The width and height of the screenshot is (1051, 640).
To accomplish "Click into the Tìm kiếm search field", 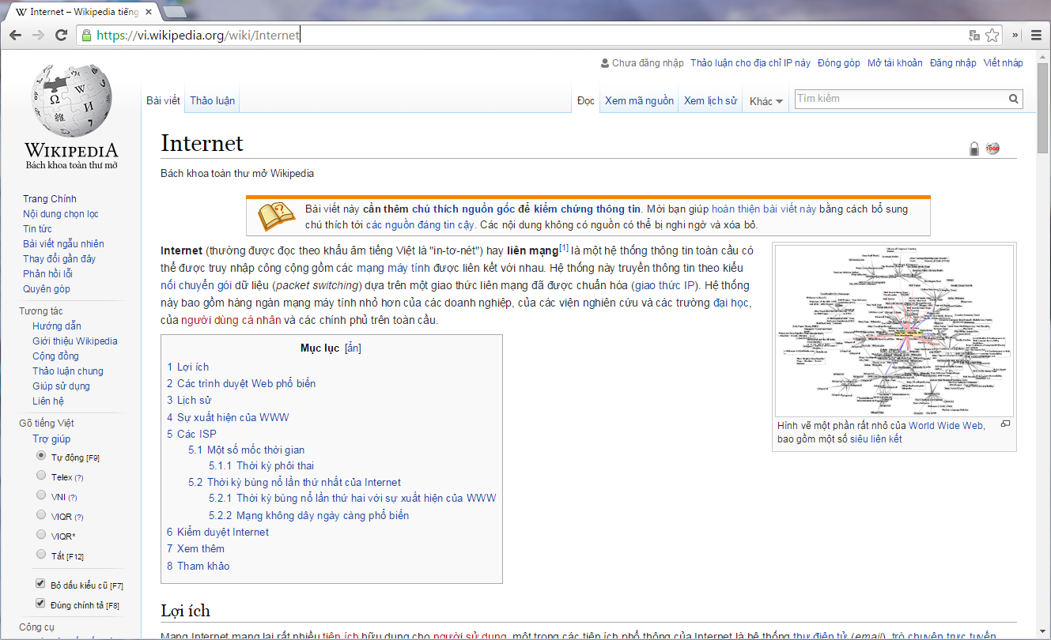I will [900, 99].
